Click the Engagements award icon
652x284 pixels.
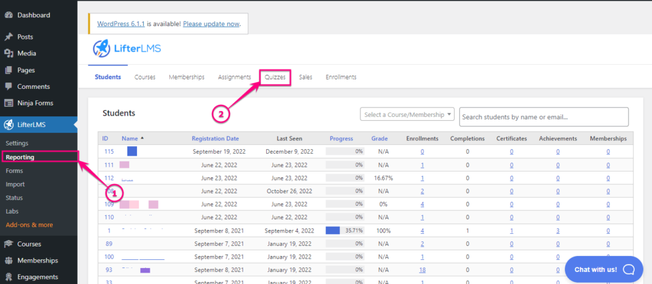(8, 277)
